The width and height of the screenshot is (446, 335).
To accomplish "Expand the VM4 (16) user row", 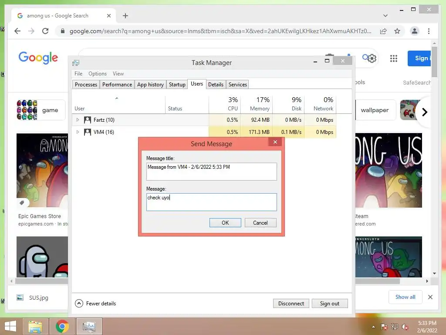I will [x=78, y=132].
